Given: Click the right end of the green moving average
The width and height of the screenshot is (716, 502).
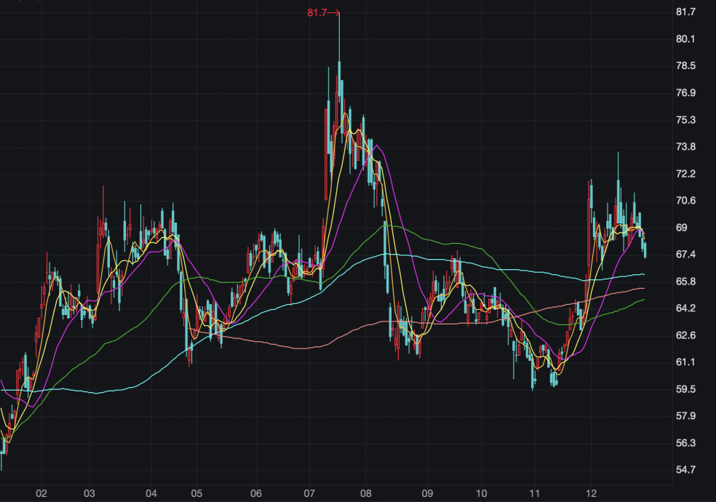Looking at the screenshot, I should tap(644, 299).
